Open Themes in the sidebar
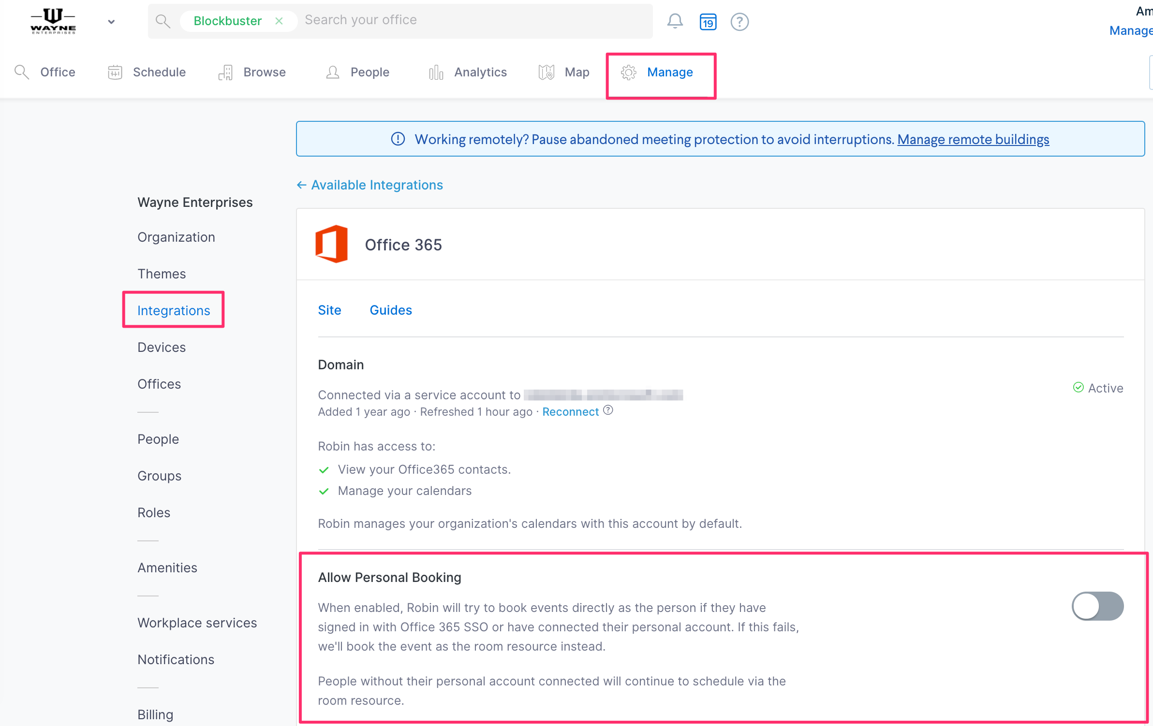 (x=162, y=274)
